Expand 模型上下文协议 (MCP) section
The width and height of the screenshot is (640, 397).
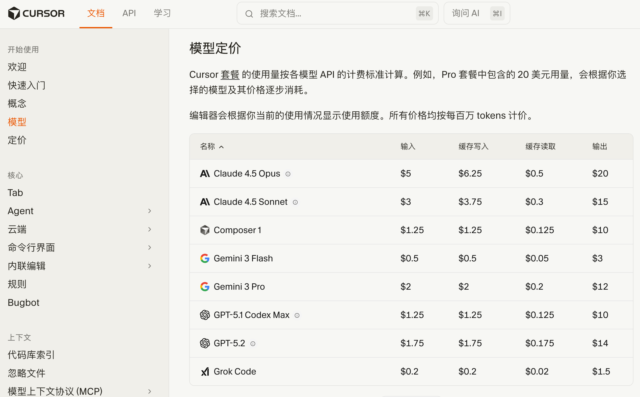pos(149,391)
